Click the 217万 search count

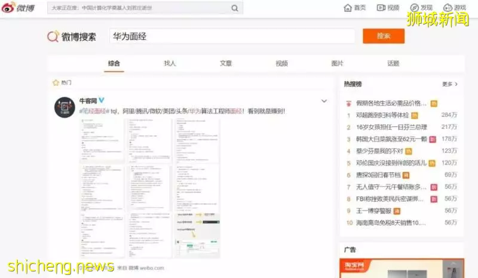pyautogui.click(x=449, y=127)
